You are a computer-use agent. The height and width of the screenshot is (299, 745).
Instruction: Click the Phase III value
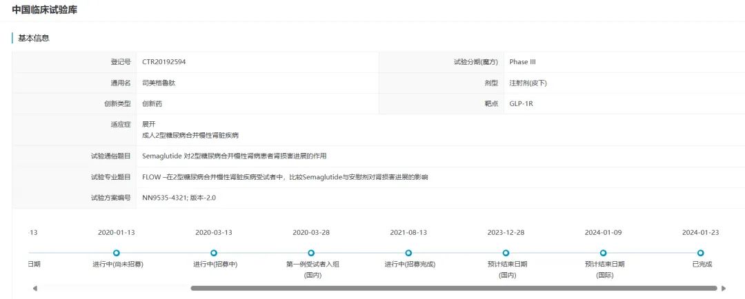pos(523,62)
